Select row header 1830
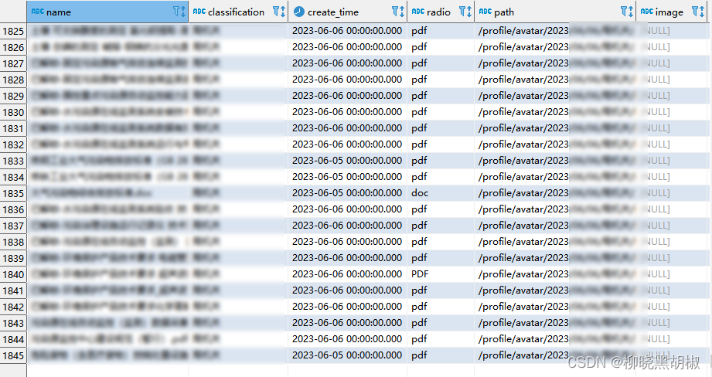The height and width of the screenshot is (377, 712). (13, 112)
